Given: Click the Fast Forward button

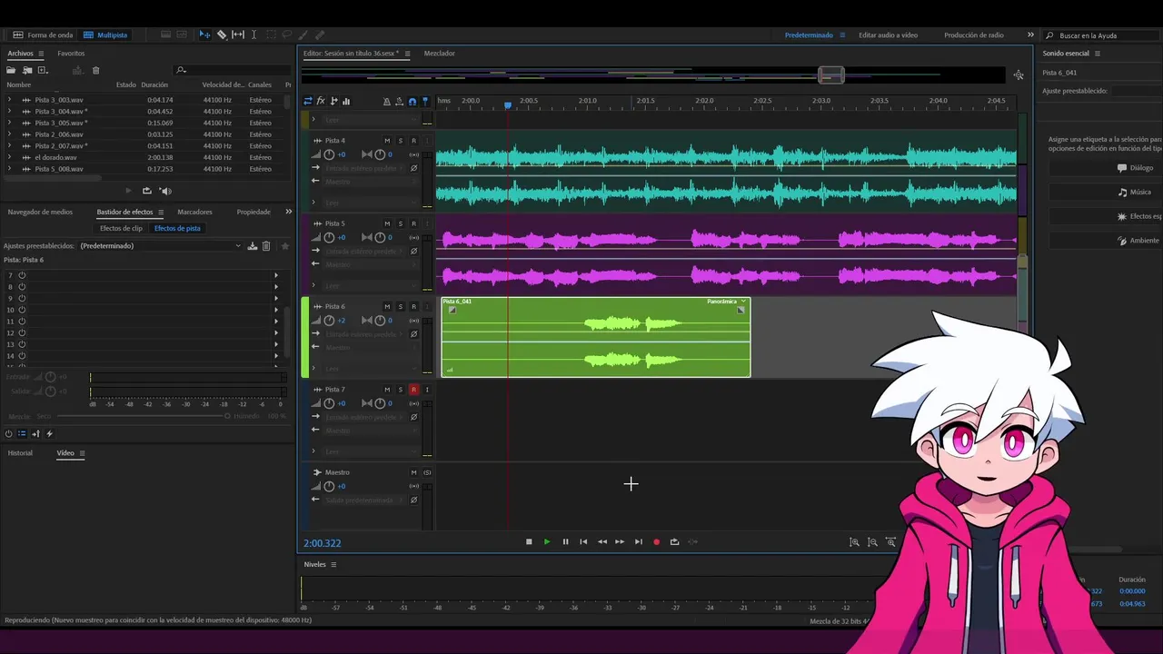Looking at the screenshot, I should [620, 541].
